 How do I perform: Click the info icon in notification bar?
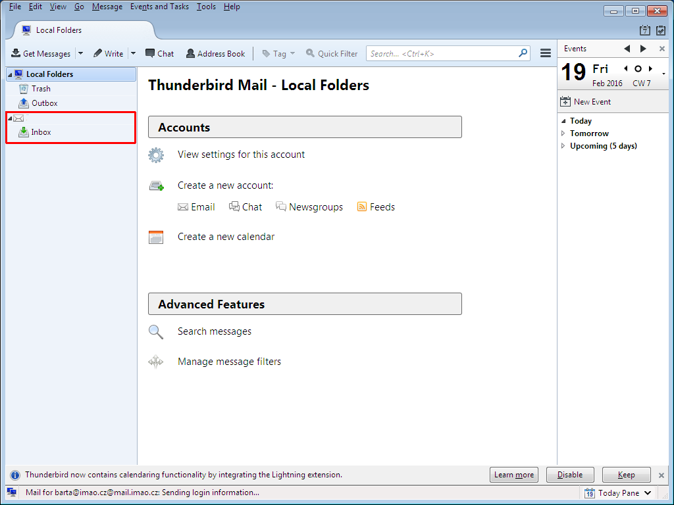15,475
